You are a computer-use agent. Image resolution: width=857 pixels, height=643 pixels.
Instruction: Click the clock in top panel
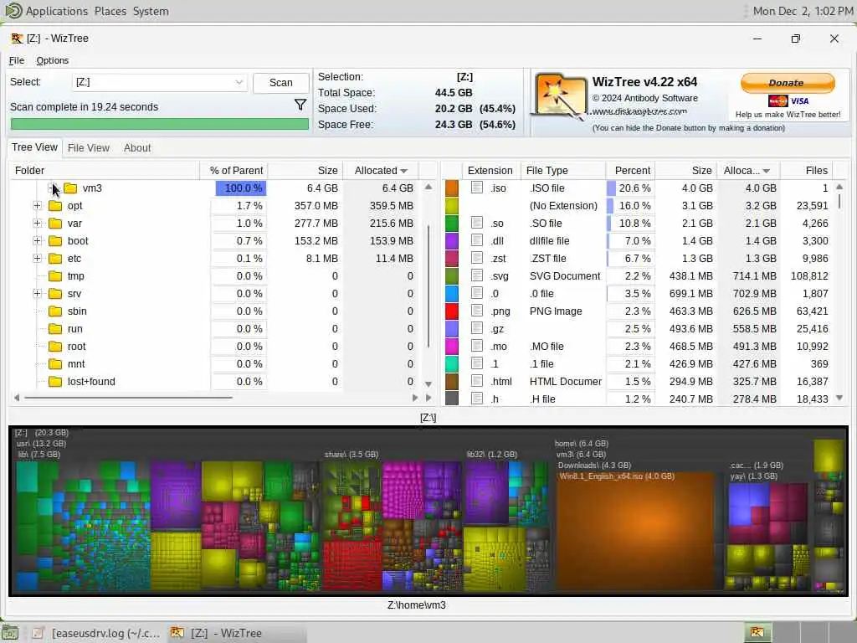(x=803, y=11)
